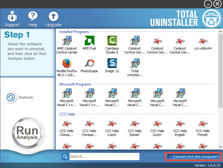Open Help from the top toolbar
This screenshot has height=168, width=223.
[33, 19]
